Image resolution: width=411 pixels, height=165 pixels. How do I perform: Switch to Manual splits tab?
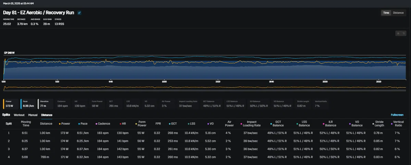pos(33,115)
